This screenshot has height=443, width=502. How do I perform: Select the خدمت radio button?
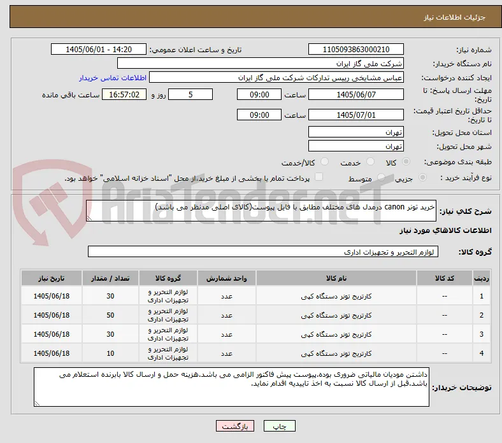(370, 162)
